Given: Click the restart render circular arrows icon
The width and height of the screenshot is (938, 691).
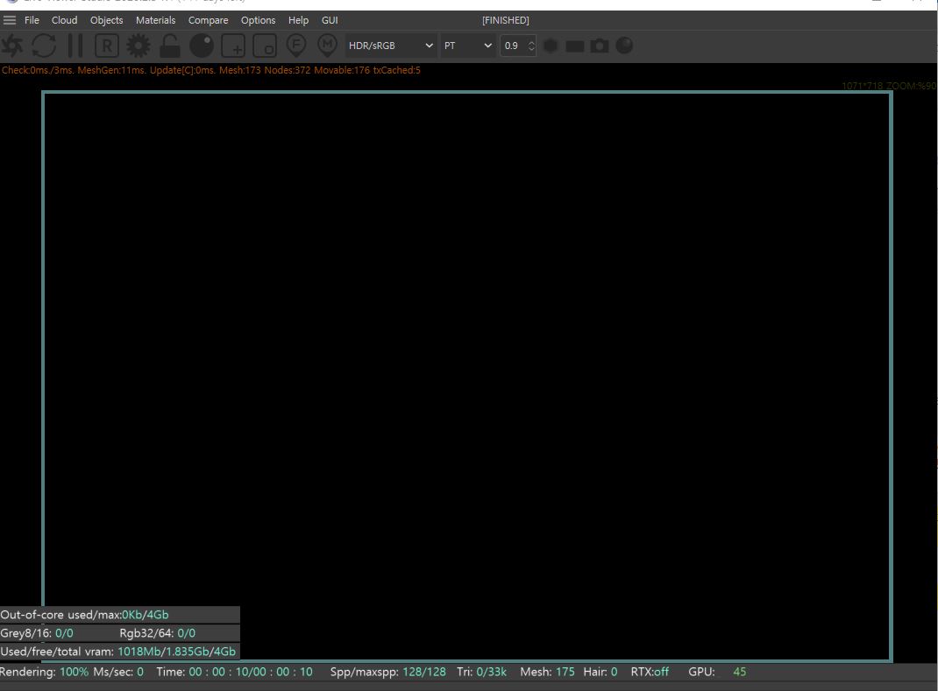Looking at the screenshot, I should tap(44, 46).
